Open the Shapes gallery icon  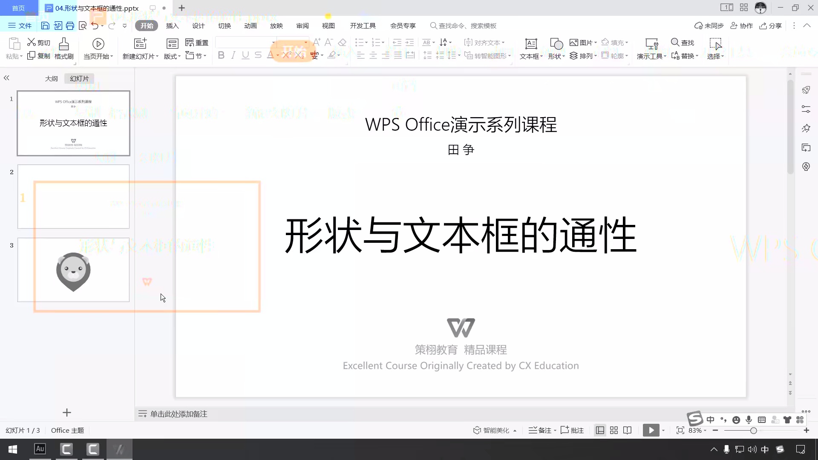tap(556, 44)
